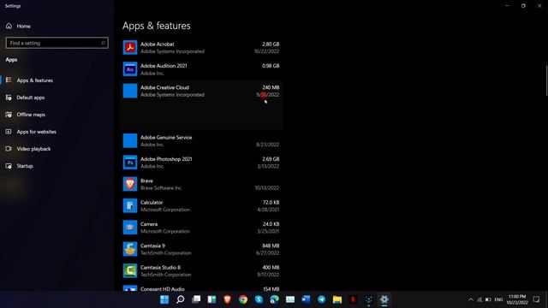Open the ENG language switcher

(498, 299)
